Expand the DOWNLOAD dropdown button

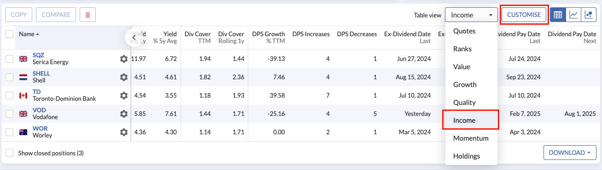tap(570, 153)
